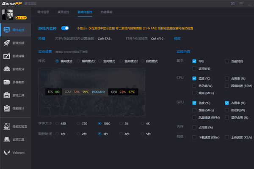Open the Valorant sidebar icon
Screen dimensions: 254x169
pos(7,153)
